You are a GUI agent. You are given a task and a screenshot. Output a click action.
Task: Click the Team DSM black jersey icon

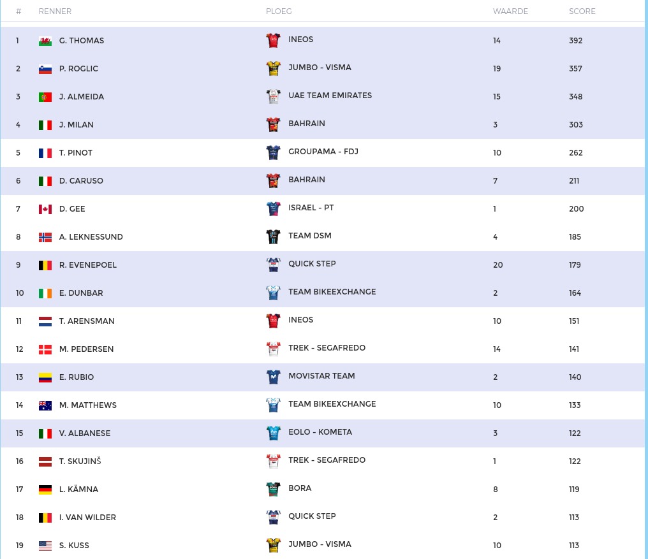(x=273, y=236)
